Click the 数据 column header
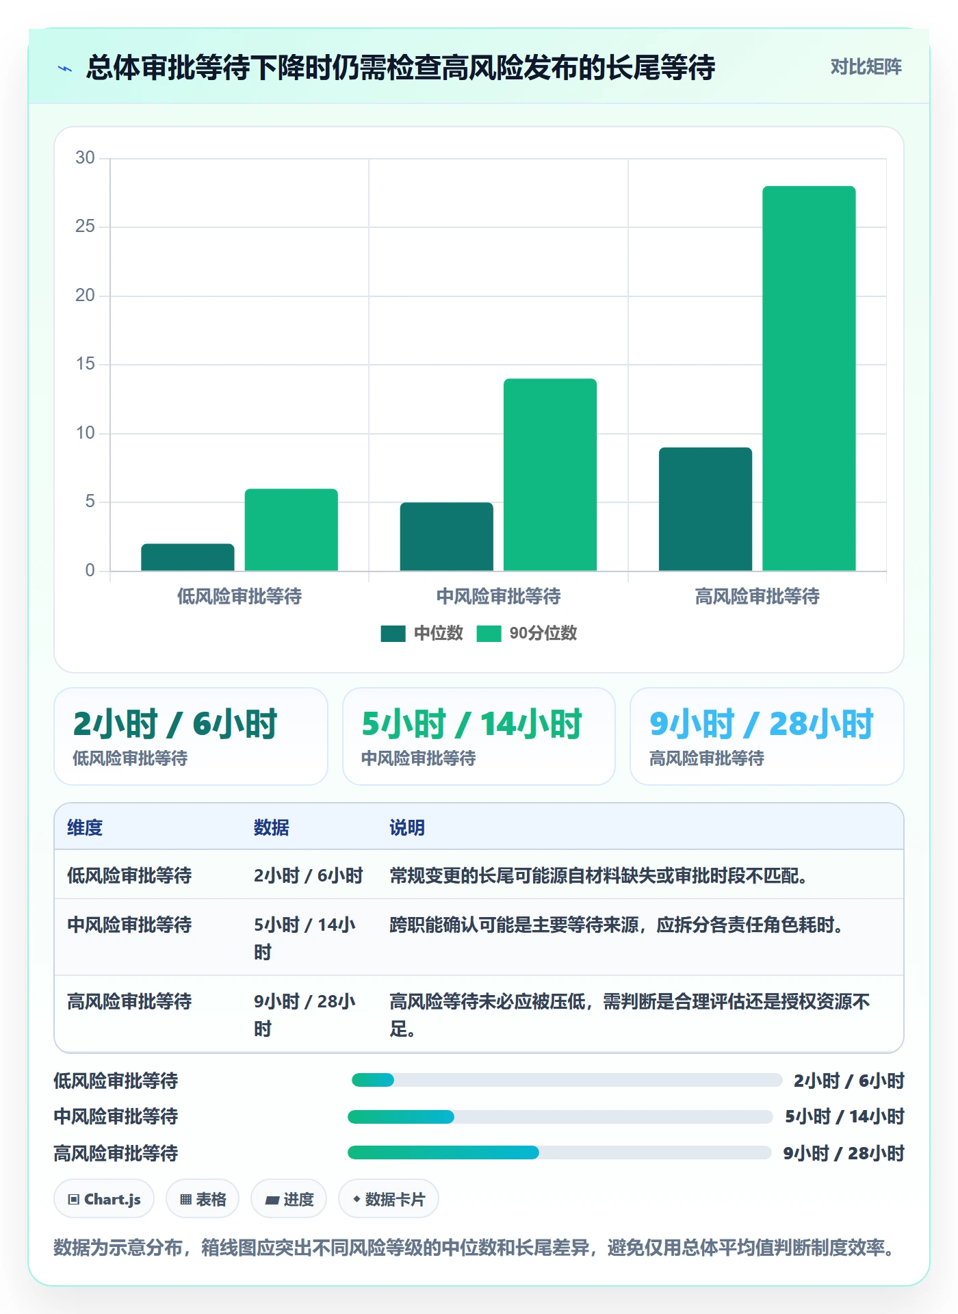 271,827
